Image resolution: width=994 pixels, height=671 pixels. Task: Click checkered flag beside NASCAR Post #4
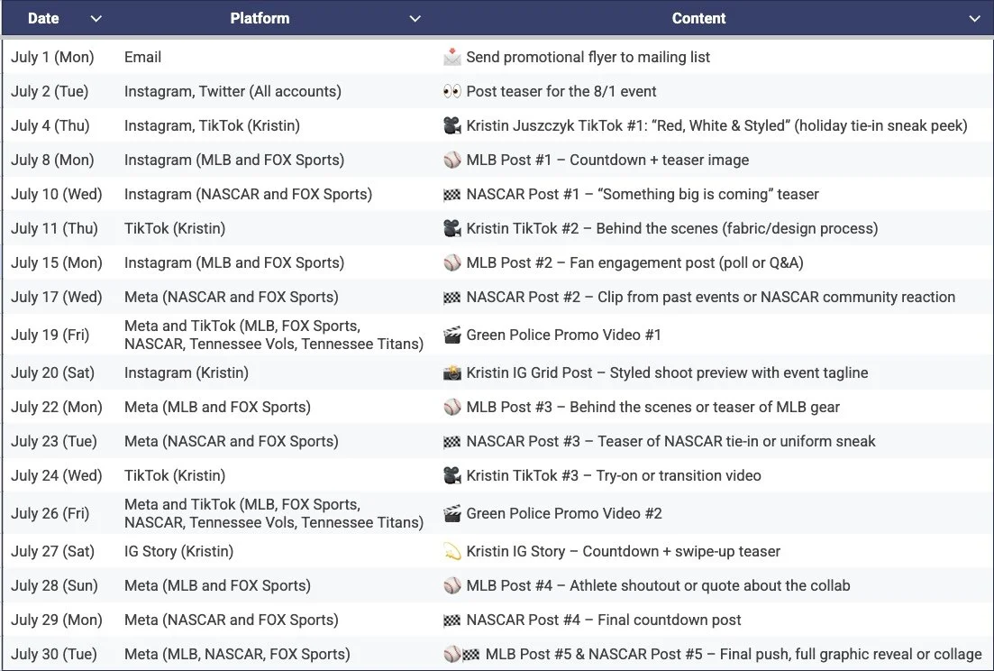(x=452, y=620)
